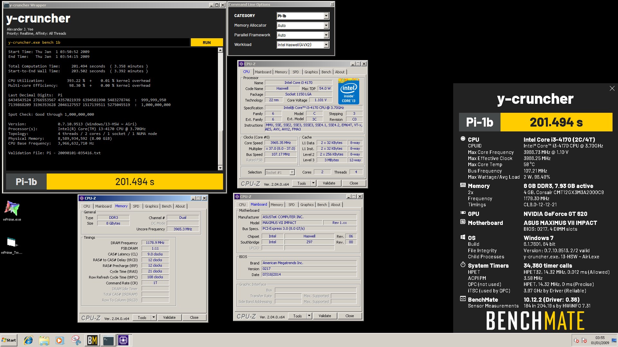Click the Pi-1b 201.494 s result bar in wrapper
The width and height of the screenshot is (618, 347).
(115, 182)
